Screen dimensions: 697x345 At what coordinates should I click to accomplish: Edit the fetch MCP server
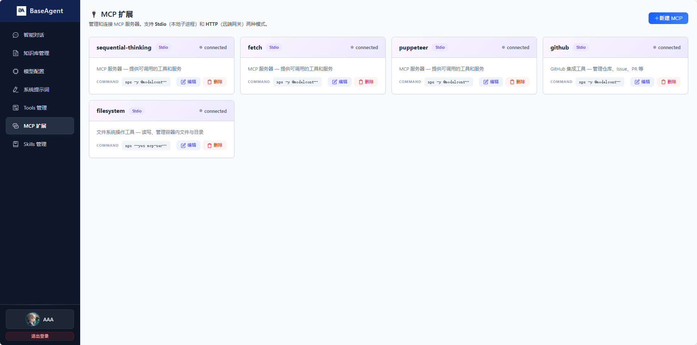tap(340, 82)
